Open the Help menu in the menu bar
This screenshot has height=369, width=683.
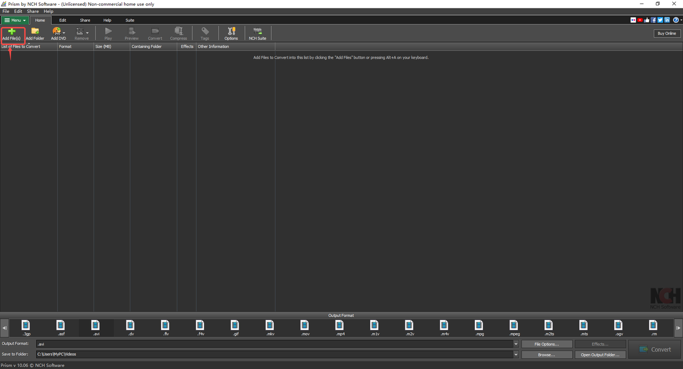(48, 11)
